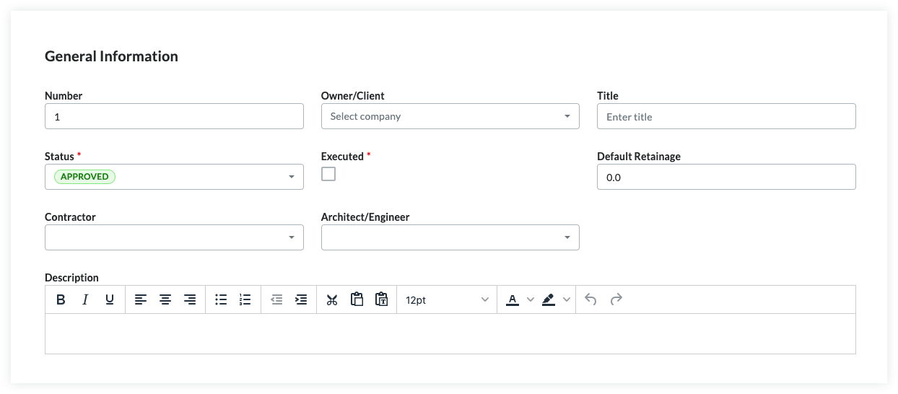Image resolution: width=898 pixels, height=394 pixels.
Task: Click the undo arrow icon
Action: pos(590,299)
